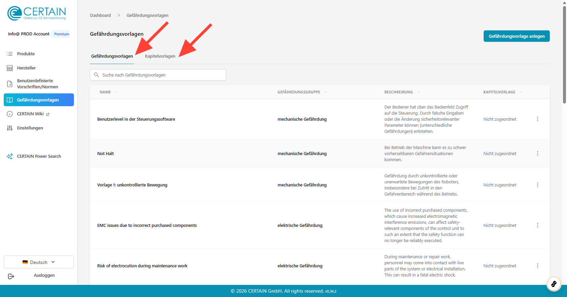Click the CERTAIN Power Search sparkle icon
Screen dimensions: 567x297
point(10,156)
